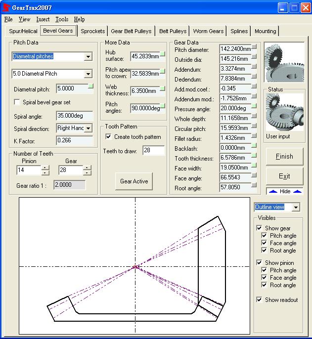The height and width of the screenshot is (339, 312).
Task: Switch to the Splines tab
Action: click(239, 31)
